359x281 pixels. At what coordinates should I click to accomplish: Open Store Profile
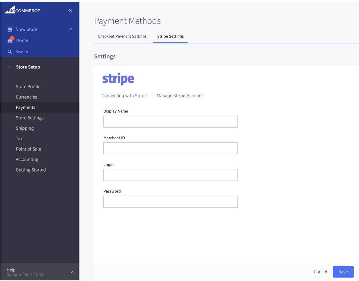28,87
